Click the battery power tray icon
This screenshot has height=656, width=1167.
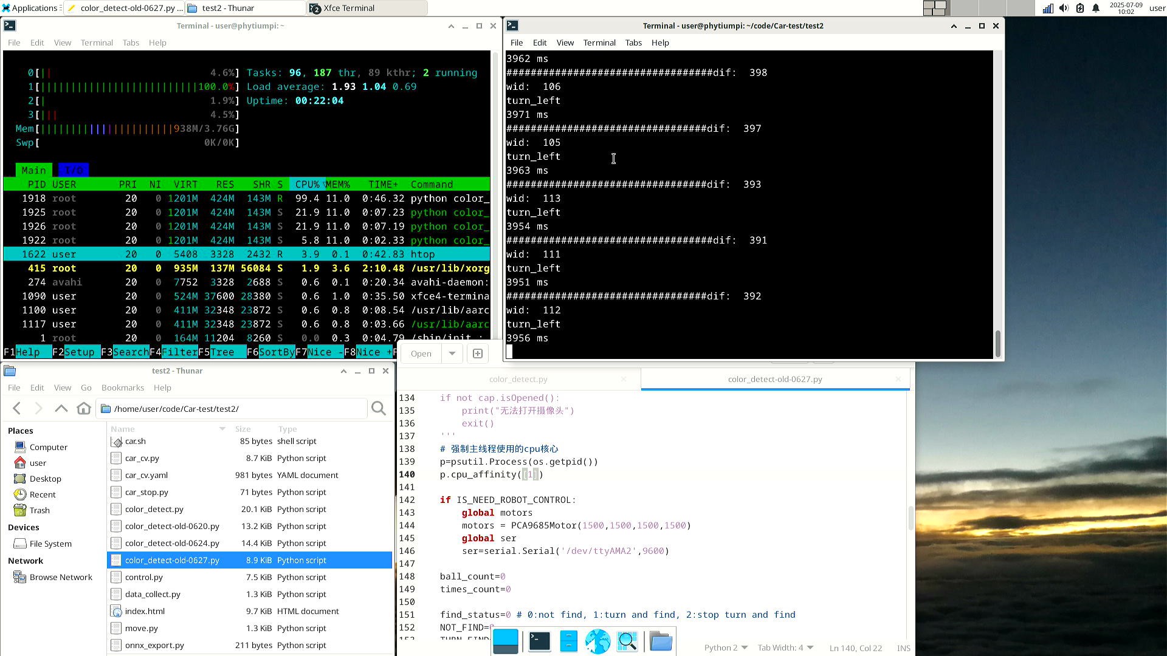point(1080,8)
